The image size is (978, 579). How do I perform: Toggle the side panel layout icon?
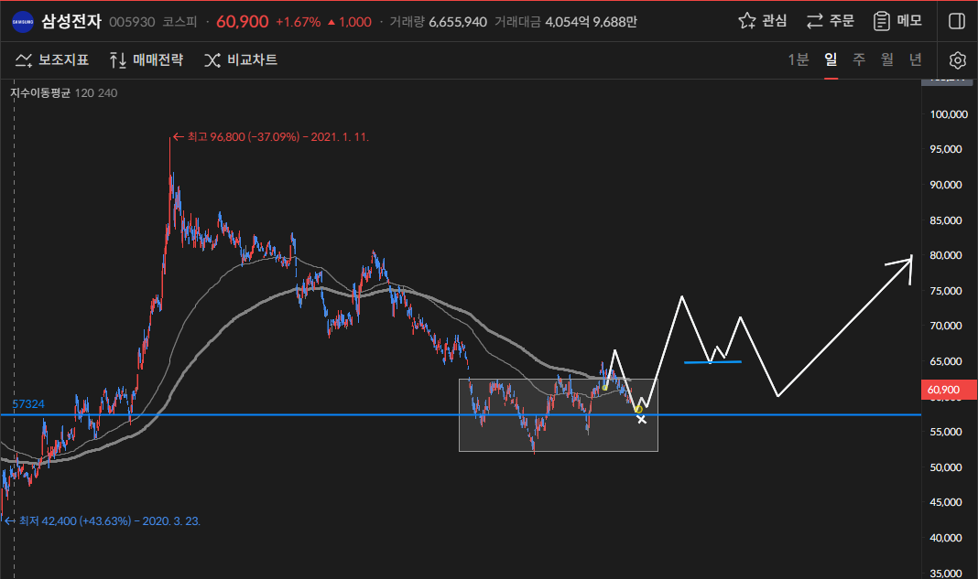pos(957,21)
